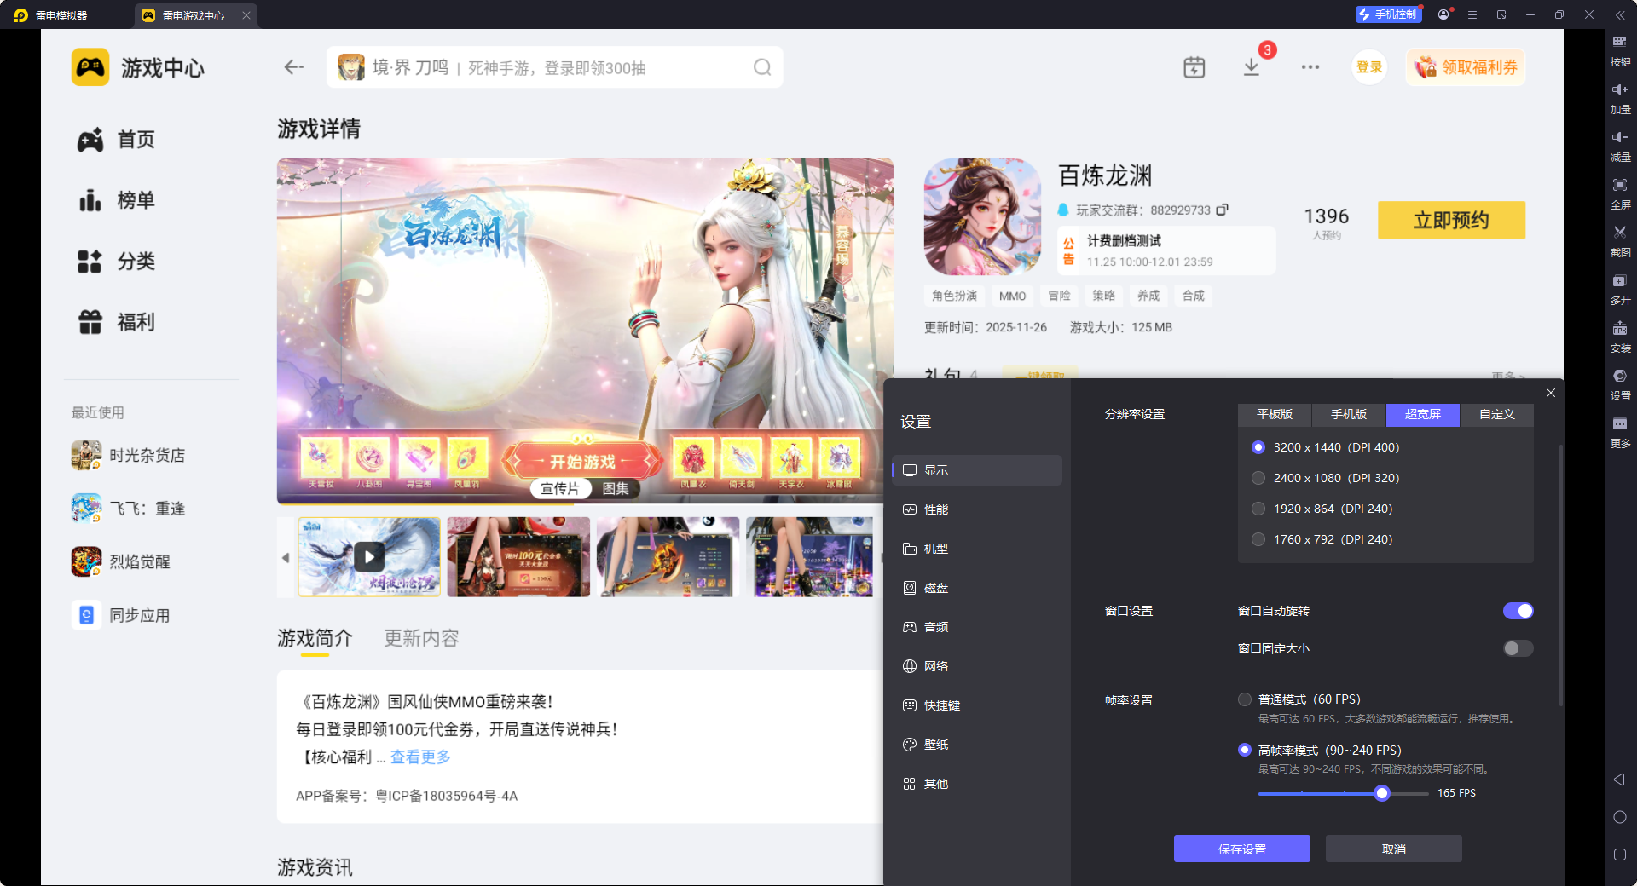Screen dimensions: 1637x886
Task: Switch to the 图集 gallery tab
Action: coord(616,488)
